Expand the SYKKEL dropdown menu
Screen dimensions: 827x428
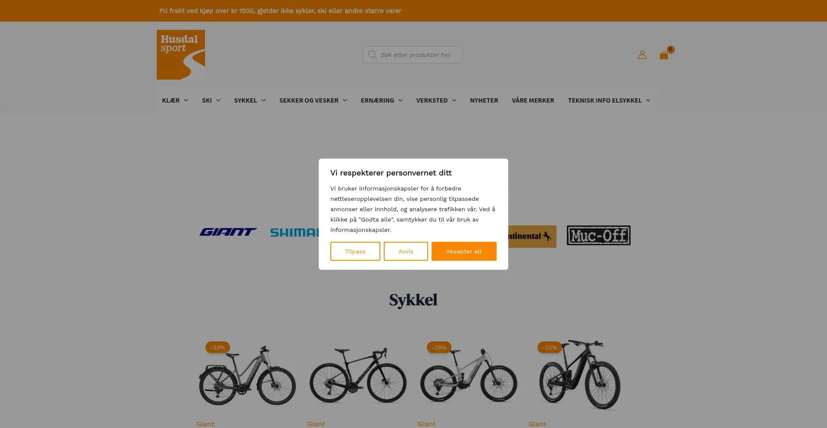click(250, 100)
